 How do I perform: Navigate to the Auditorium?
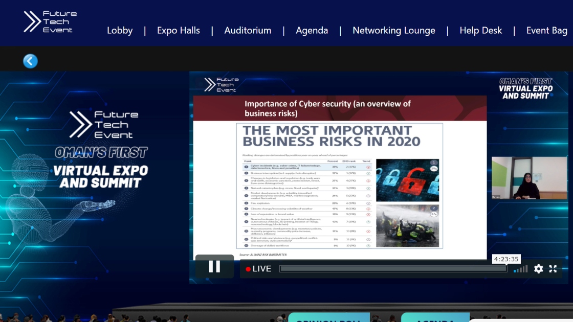248,31
